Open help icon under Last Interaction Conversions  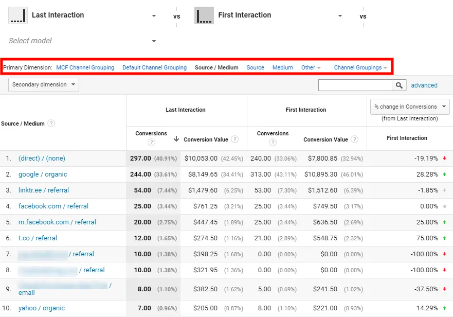(x=151, y=143)
